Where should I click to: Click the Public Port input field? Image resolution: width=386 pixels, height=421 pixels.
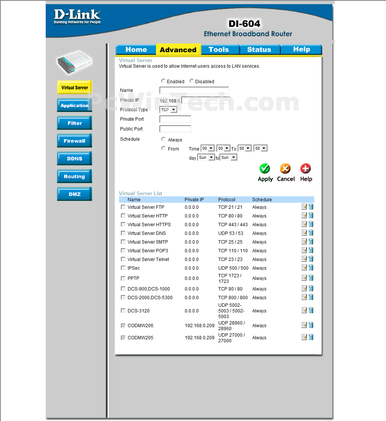tap(175, 129)
